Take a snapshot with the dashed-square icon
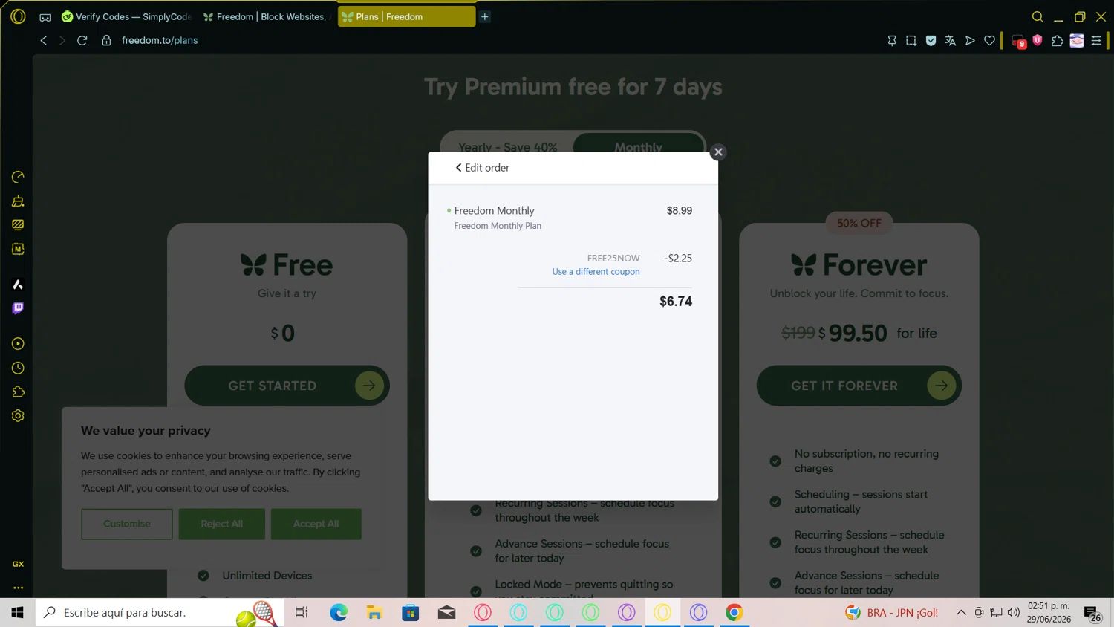This screenshot has width=1114, height=627. point(911,41)
